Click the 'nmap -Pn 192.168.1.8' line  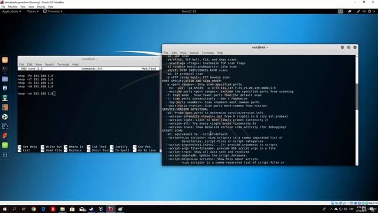pos(35,76)
